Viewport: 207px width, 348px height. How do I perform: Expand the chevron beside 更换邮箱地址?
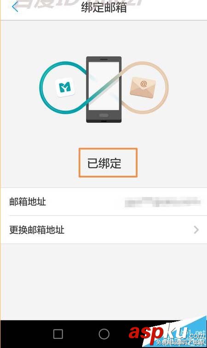pos(196,230)
